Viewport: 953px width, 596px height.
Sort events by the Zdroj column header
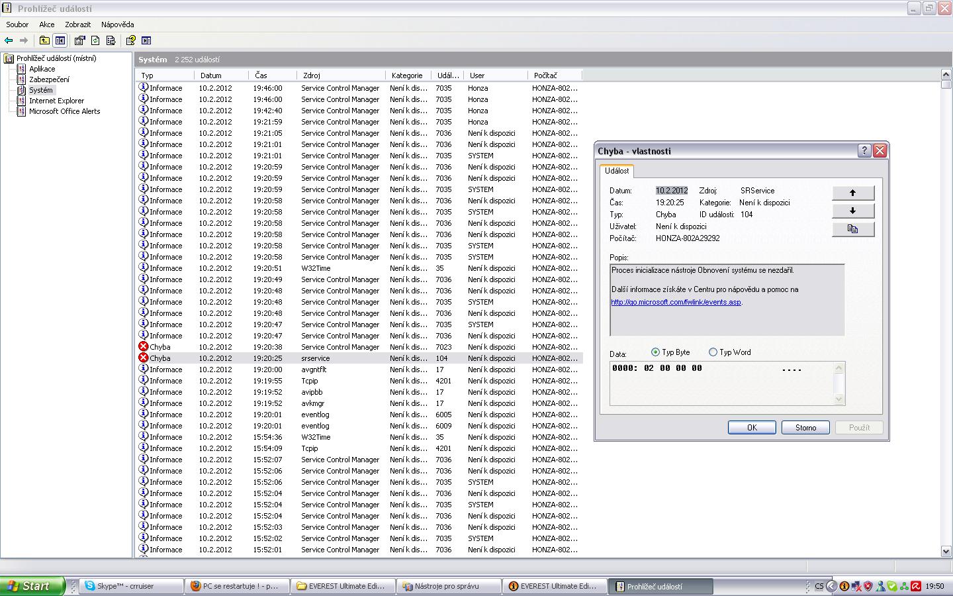point(311,75)
